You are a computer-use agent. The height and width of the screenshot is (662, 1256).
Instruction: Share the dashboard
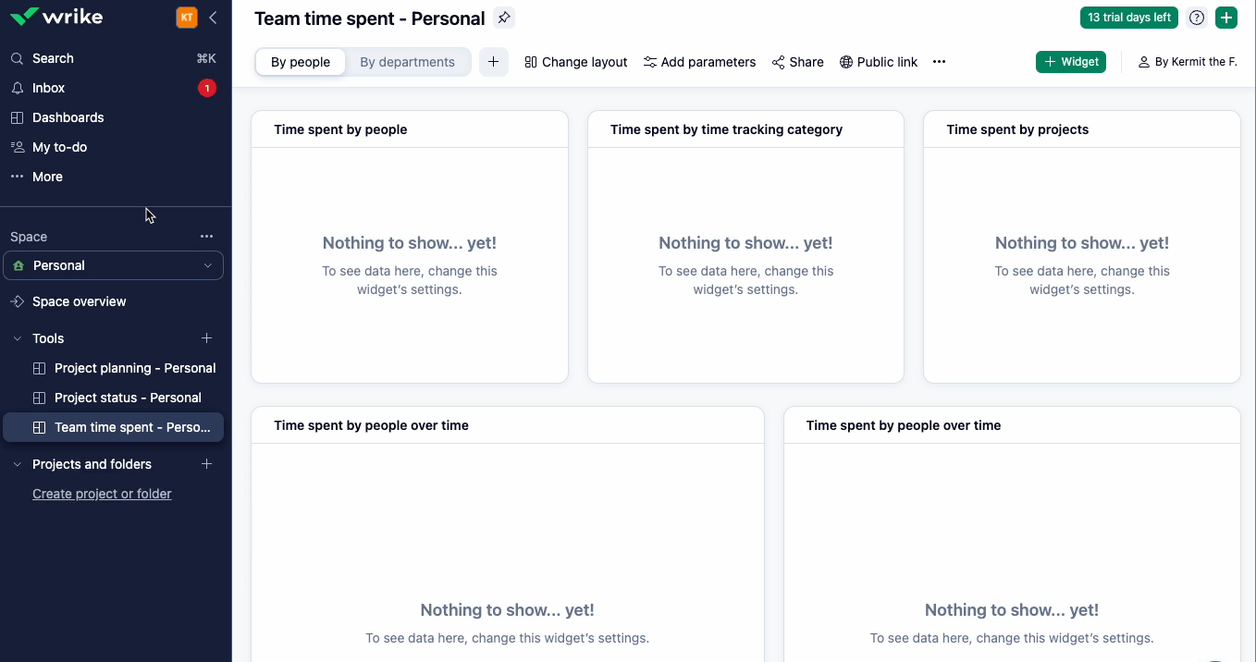[797, 62]
